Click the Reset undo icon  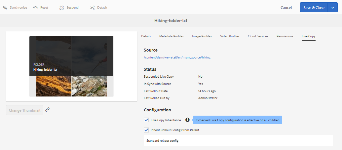[x=35, y=8]
